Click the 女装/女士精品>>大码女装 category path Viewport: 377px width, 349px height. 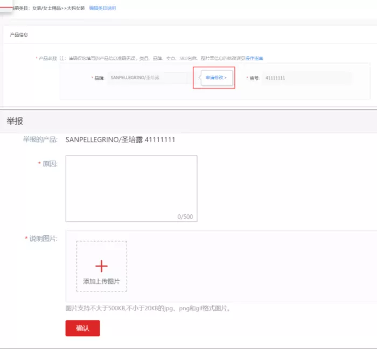pyautogui.click(x=58, y=8)
